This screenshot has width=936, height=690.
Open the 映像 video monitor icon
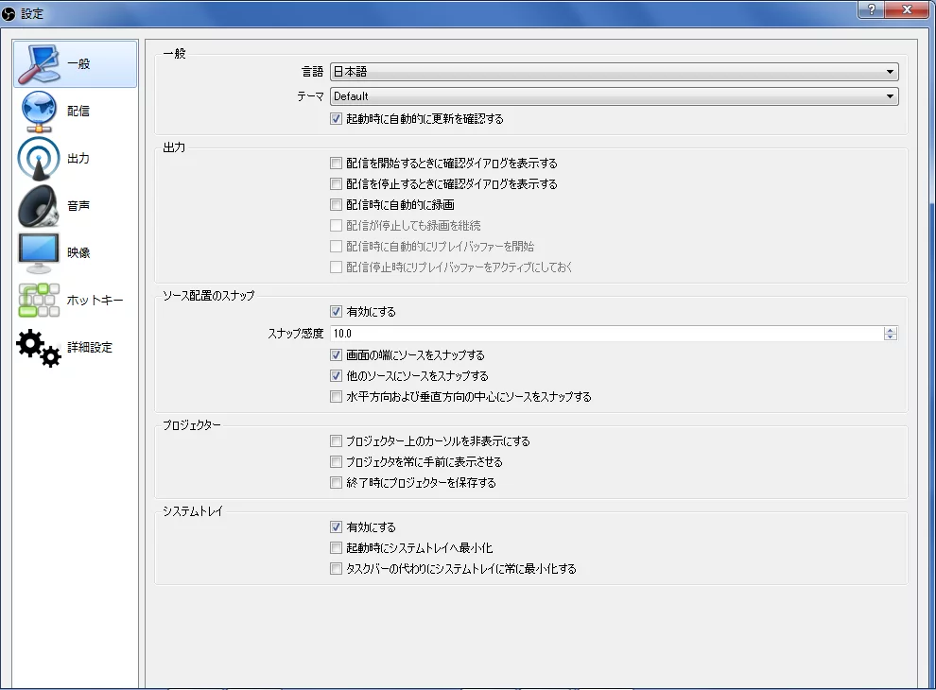click(x=39, y=252)
